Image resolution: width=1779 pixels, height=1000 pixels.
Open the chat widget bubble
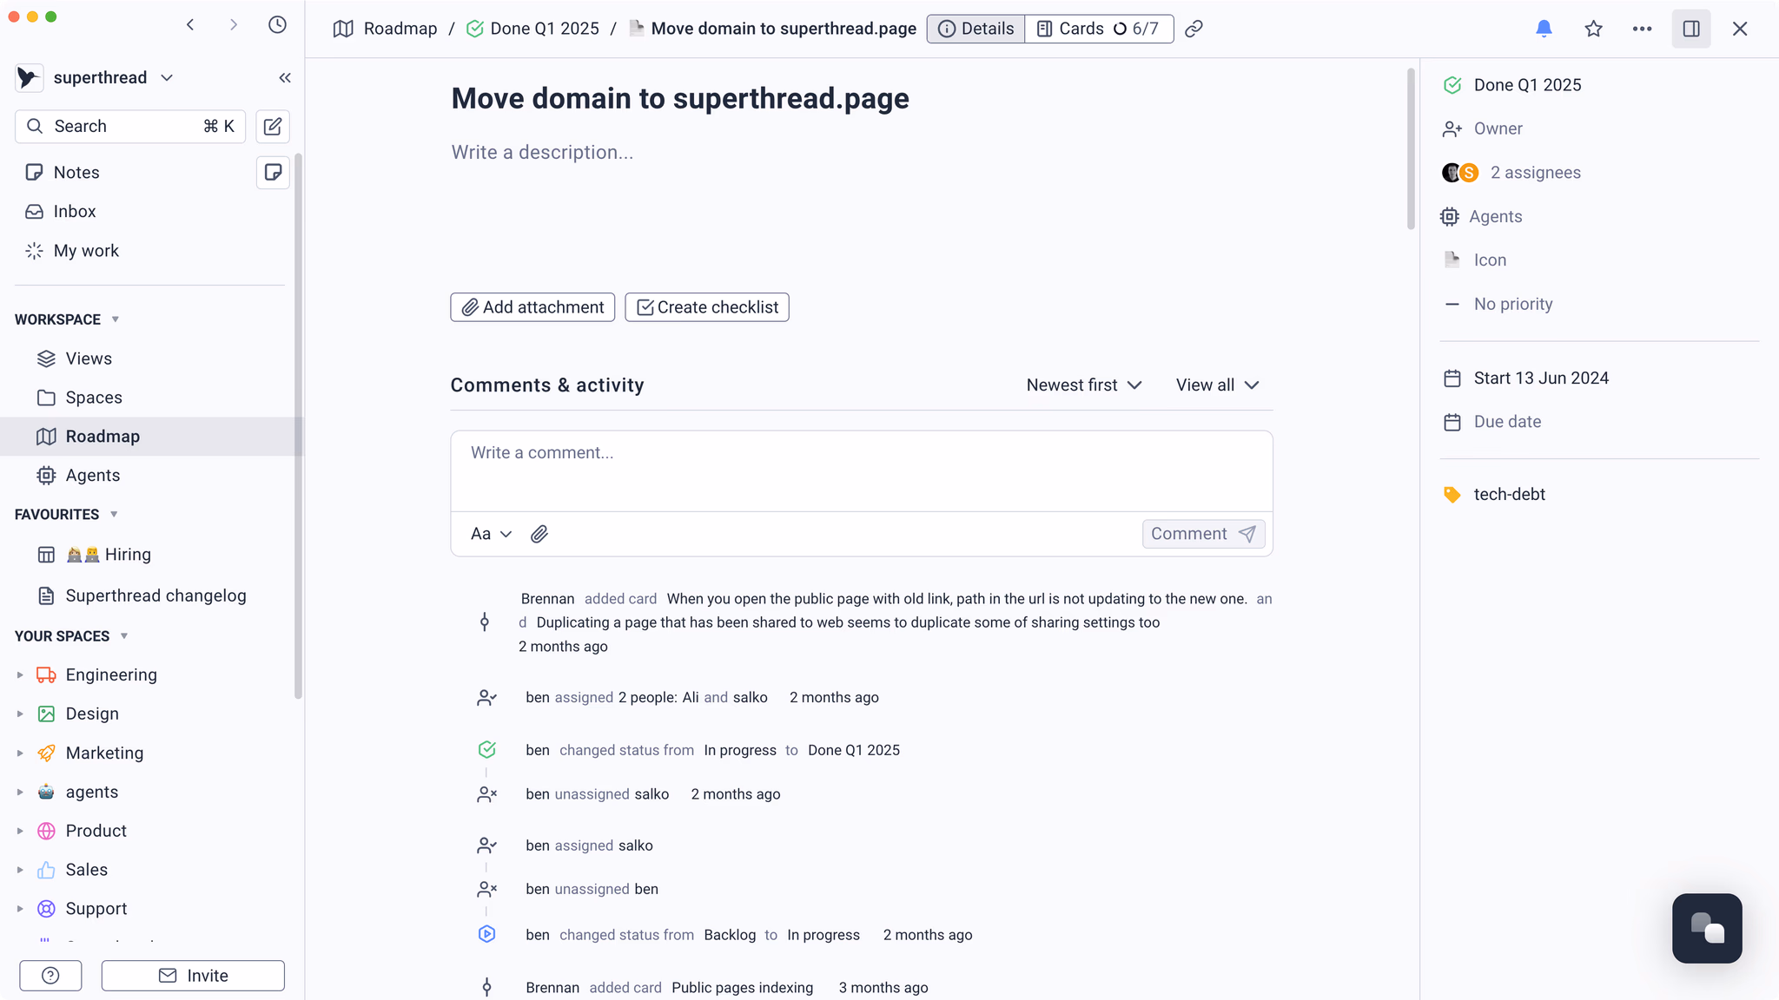[1707, 928]
